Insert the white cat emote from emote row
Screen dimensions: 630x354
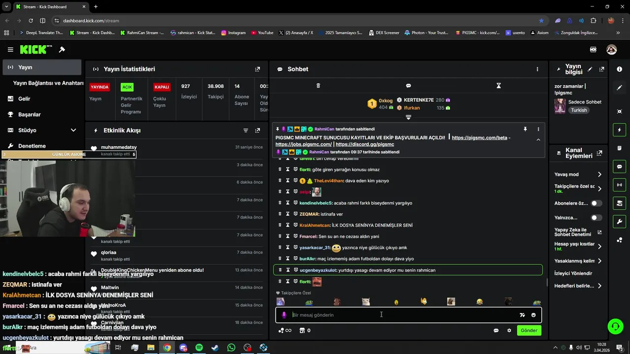tap(366, 302)
